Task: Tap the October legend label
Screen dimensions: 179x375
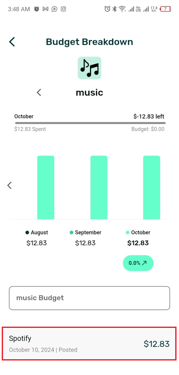Action: click(141, 232)
